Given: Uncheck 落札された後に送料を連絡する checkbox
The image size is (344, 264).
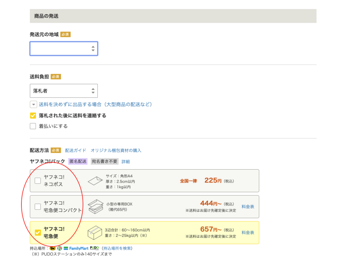Looking at the screenshot, I should pos(33,116).
